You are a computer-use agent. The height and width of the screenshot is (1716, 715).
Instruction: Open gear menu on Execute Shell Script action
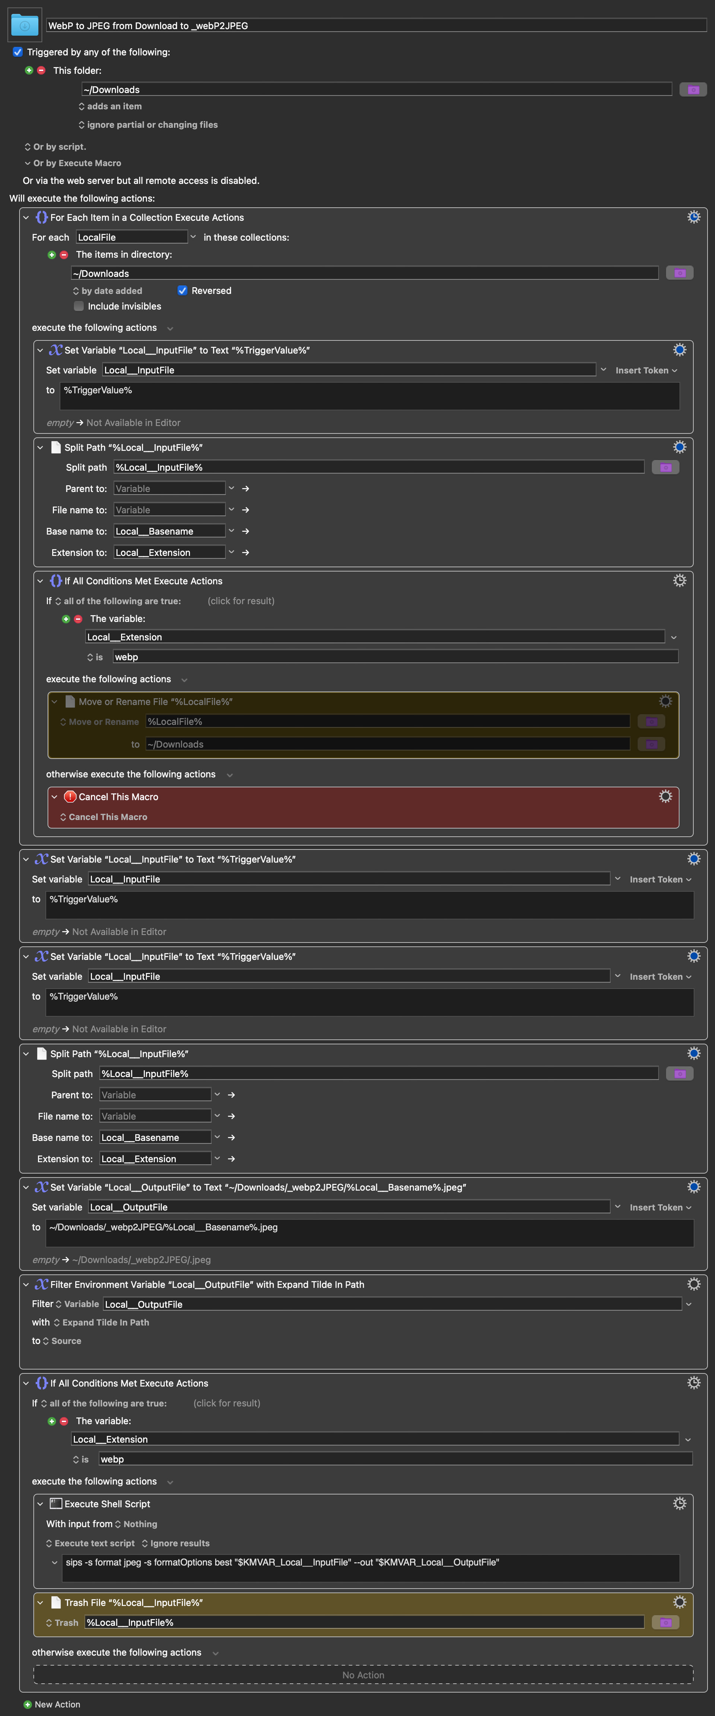[x=679, y=1503]
